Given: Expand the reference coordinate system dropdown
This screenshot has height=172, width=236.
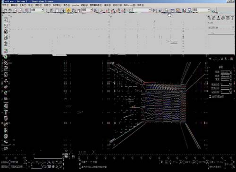Looking at the screenshot, I should [x=87, y=10].
